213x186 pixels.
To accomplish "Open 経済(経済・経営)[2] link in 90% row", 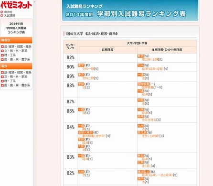I will [155, 69].
